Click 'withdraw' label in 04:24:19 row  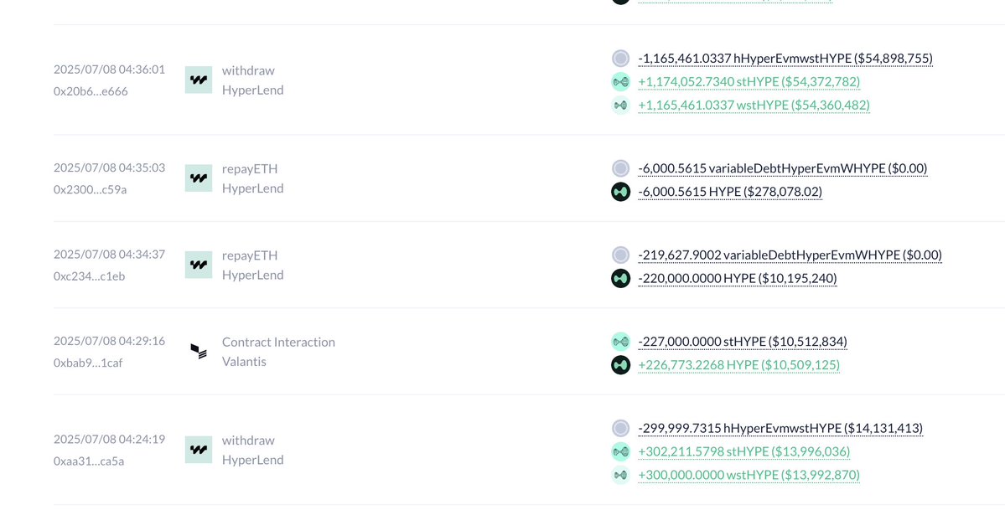click(x=248, y=440)
